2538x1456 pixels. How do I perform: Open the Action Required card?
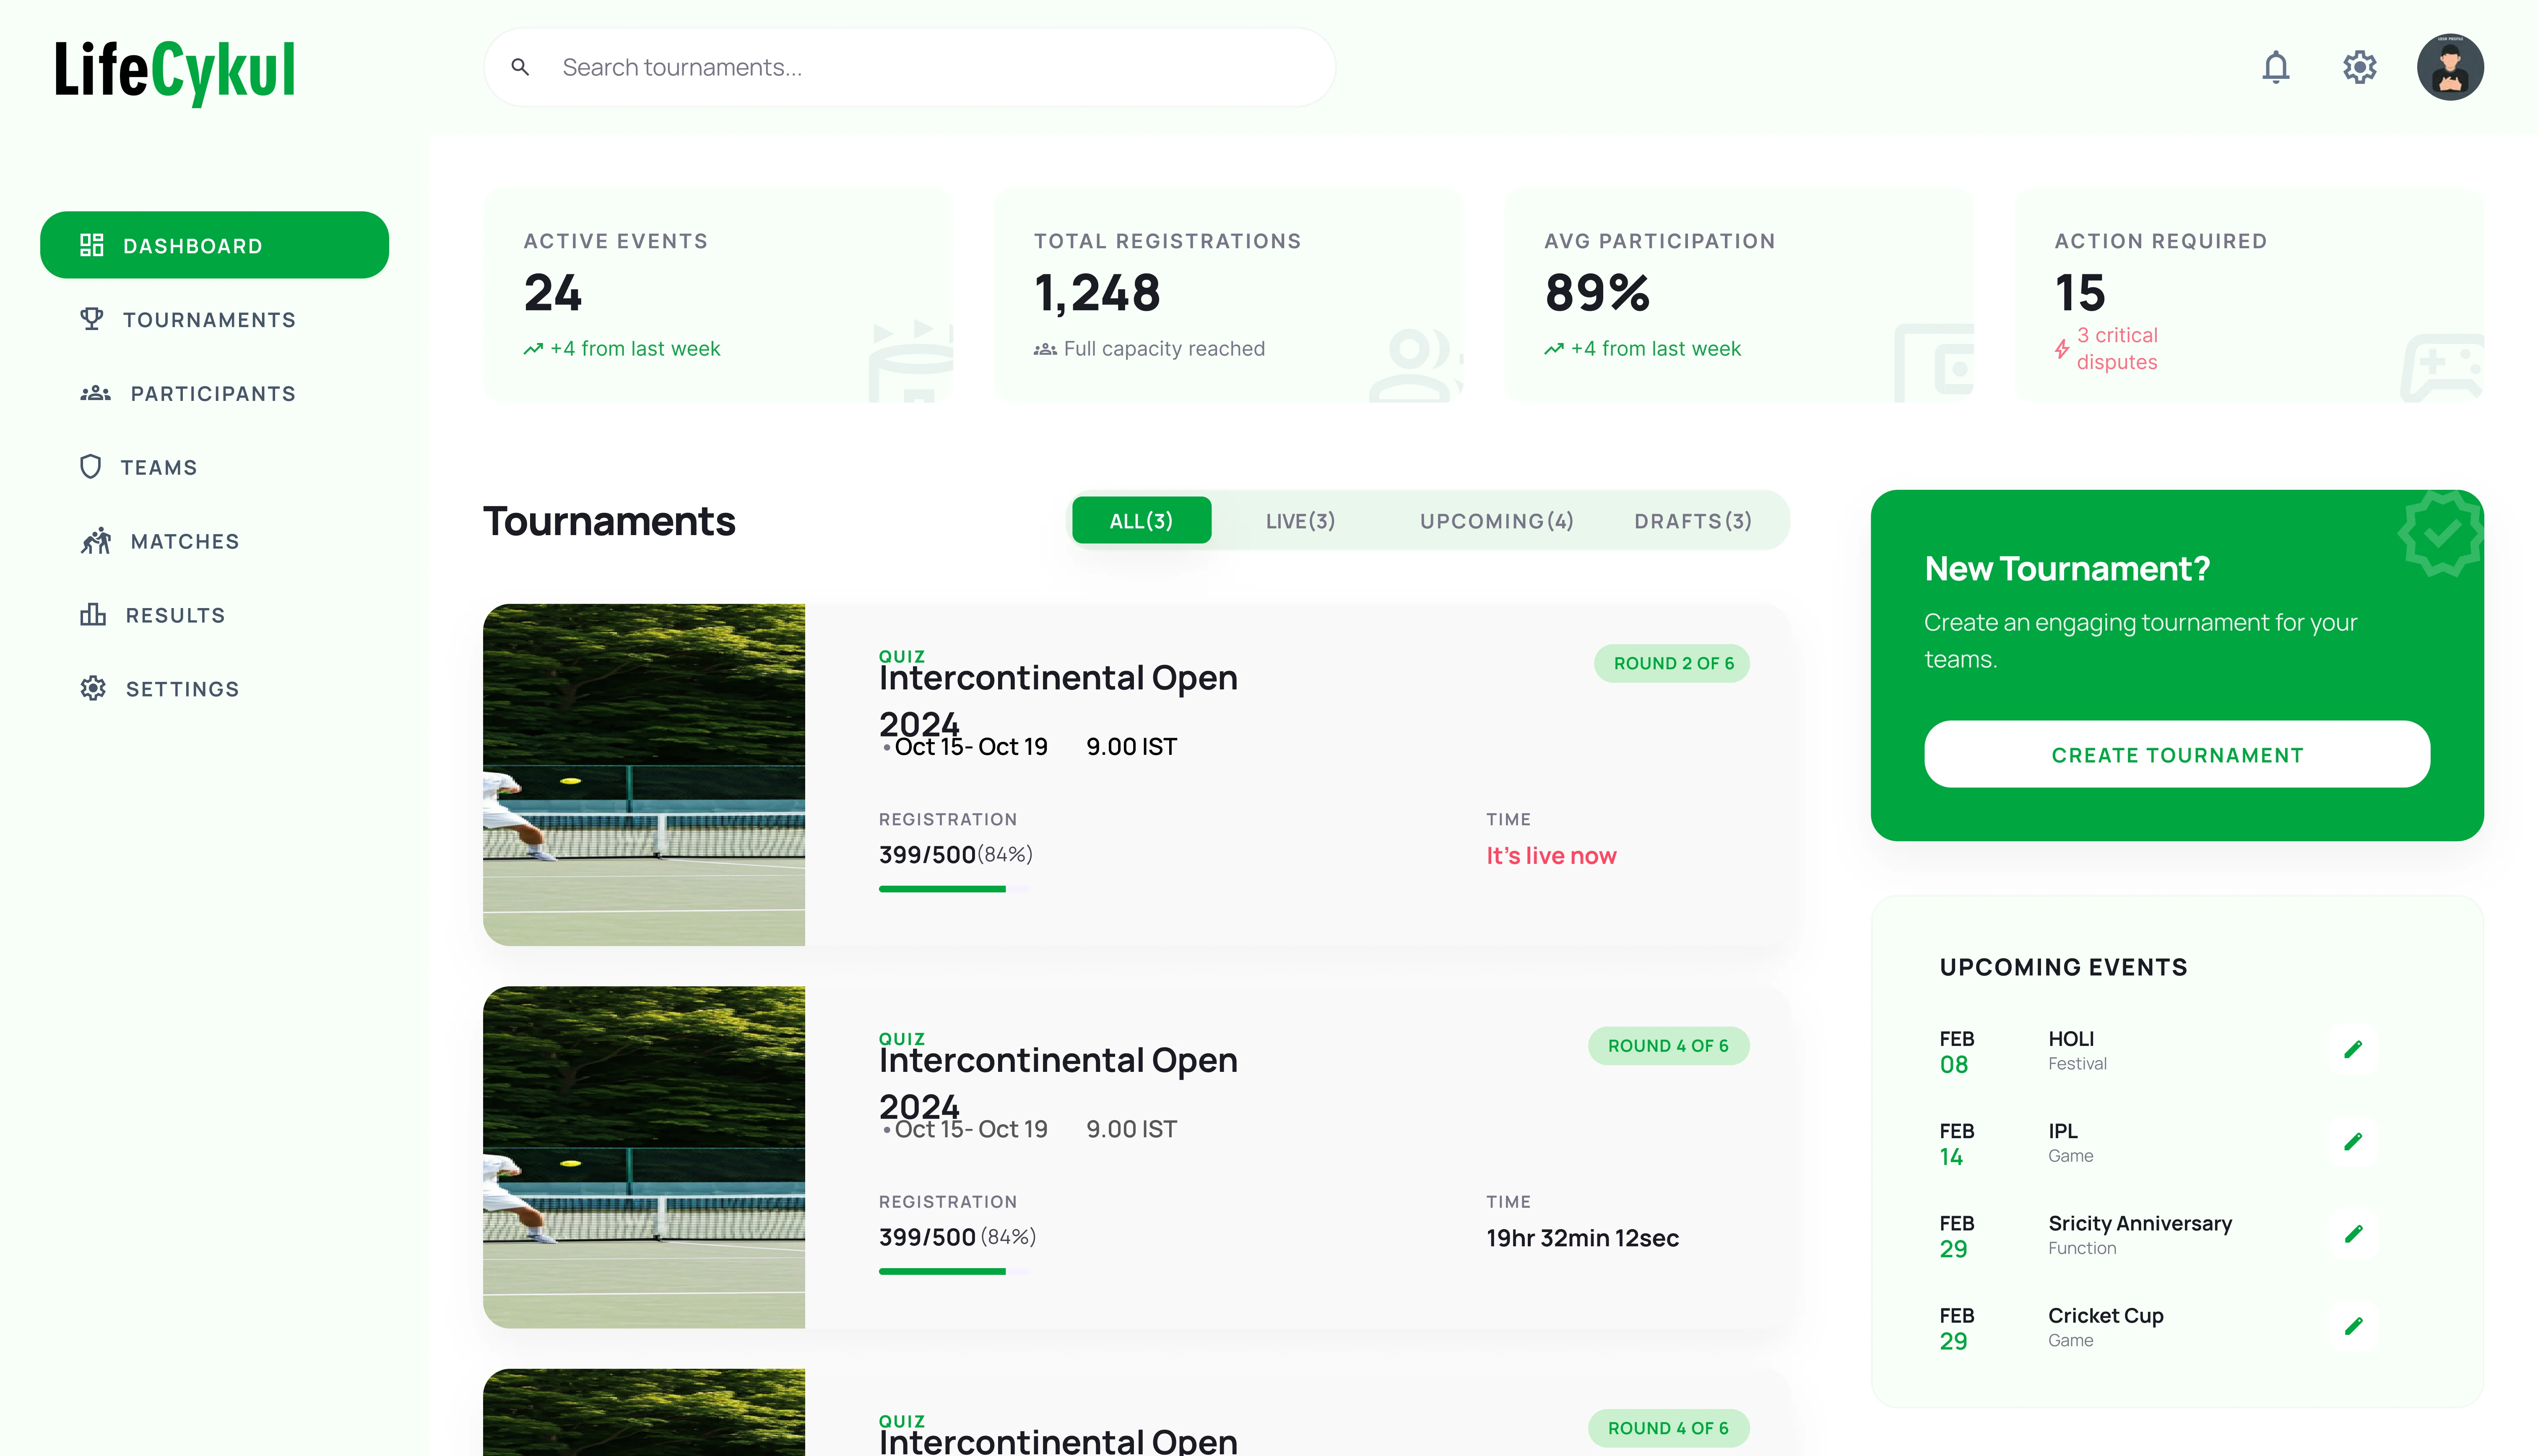coord(2249,295)
